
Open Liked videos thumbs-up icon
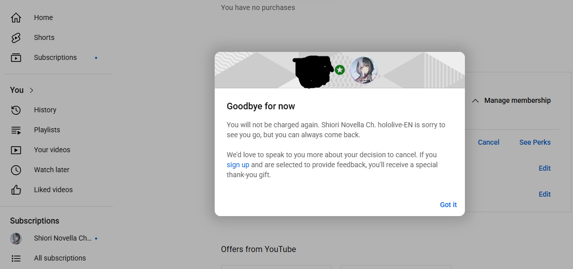pos(16,190)
